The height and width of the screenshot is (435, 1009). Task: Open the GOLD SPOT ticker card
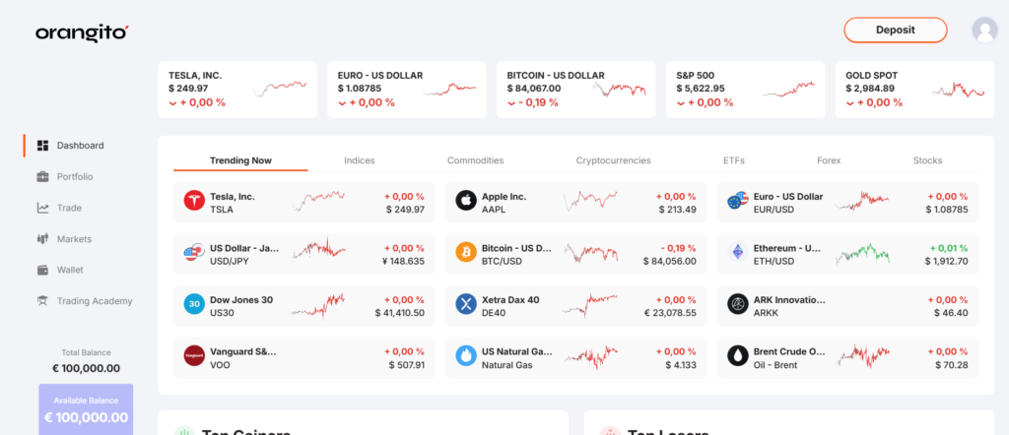(x=914, y=90)
